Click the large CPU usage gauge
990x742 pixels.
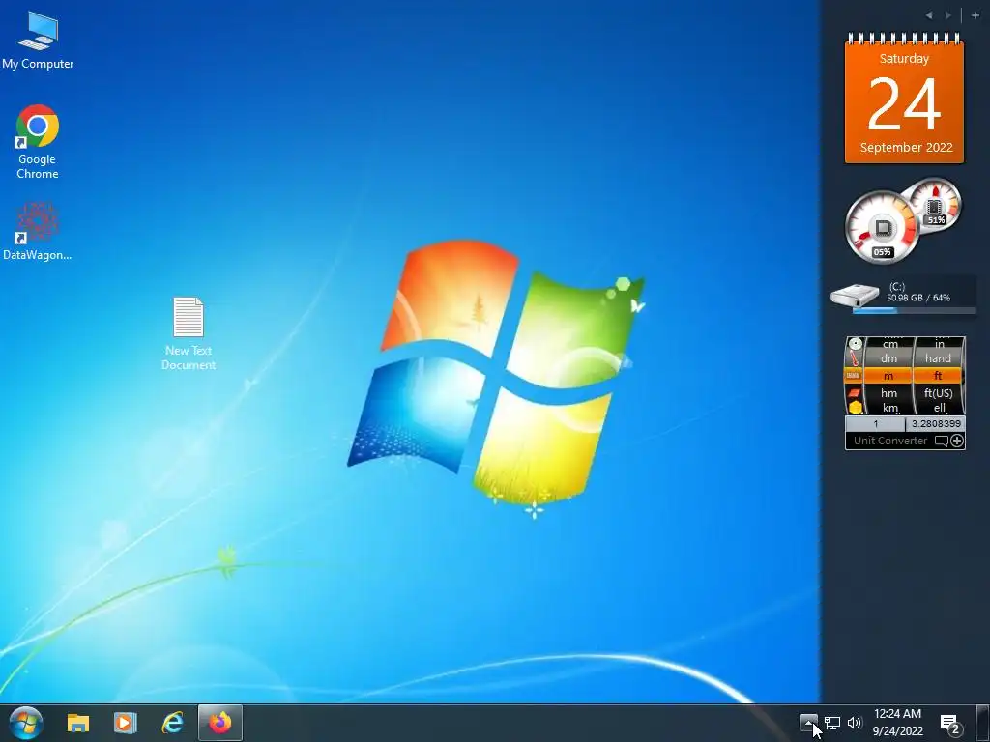click(x=882, y=227)
